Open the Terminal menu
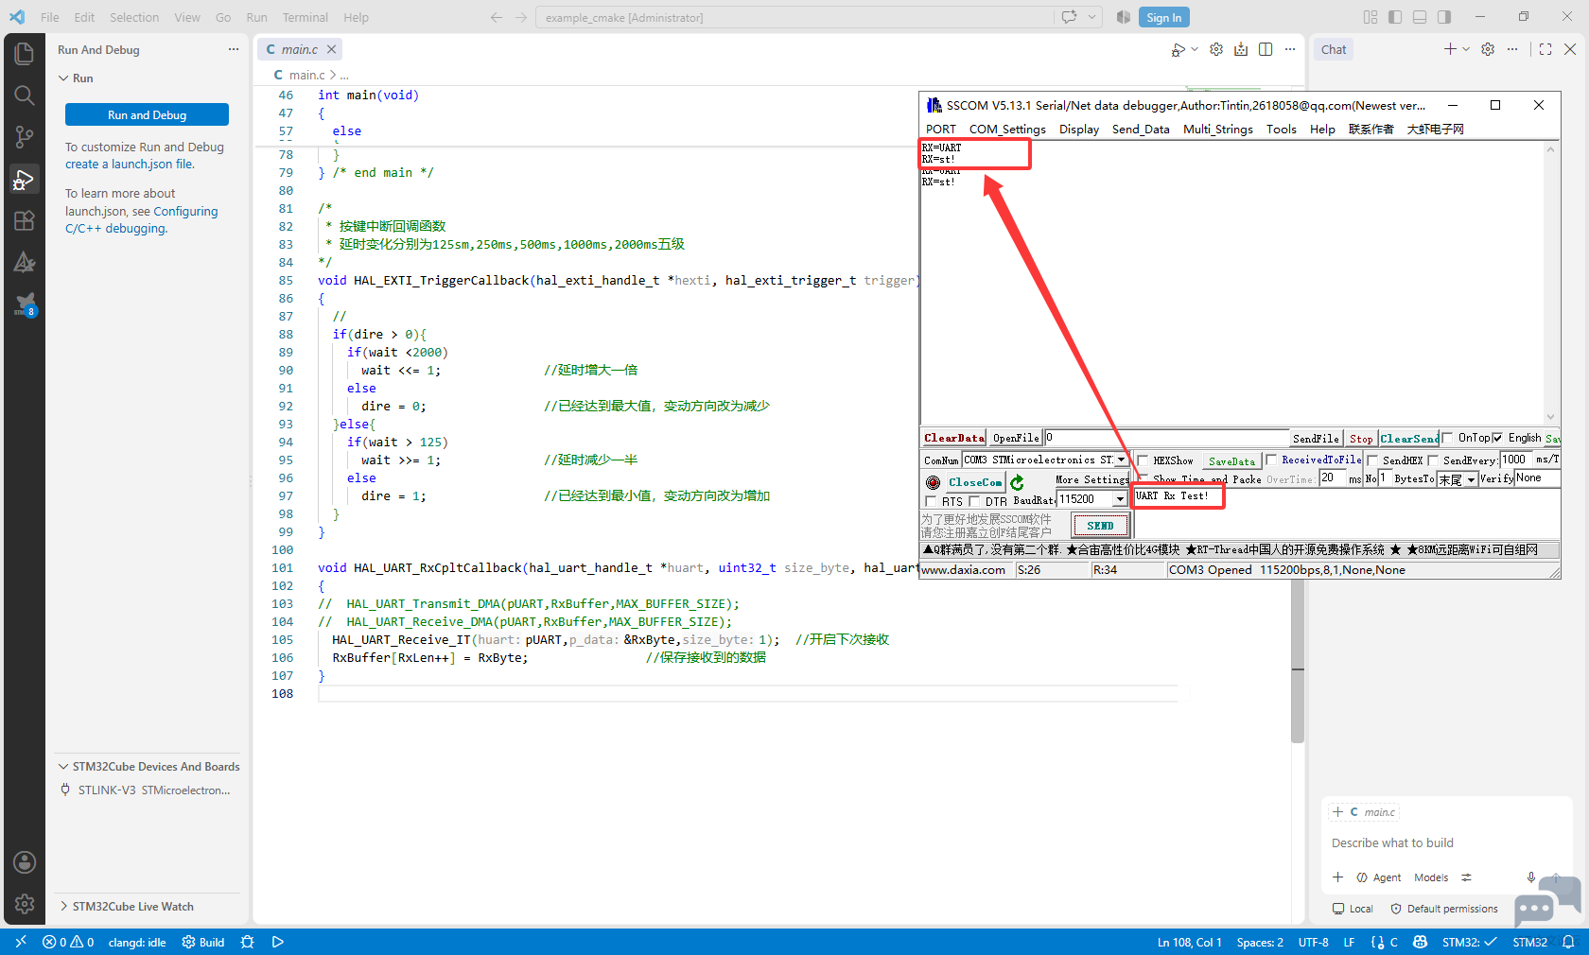This screenshot has width=1589, height=955. (x=305, y=17)
